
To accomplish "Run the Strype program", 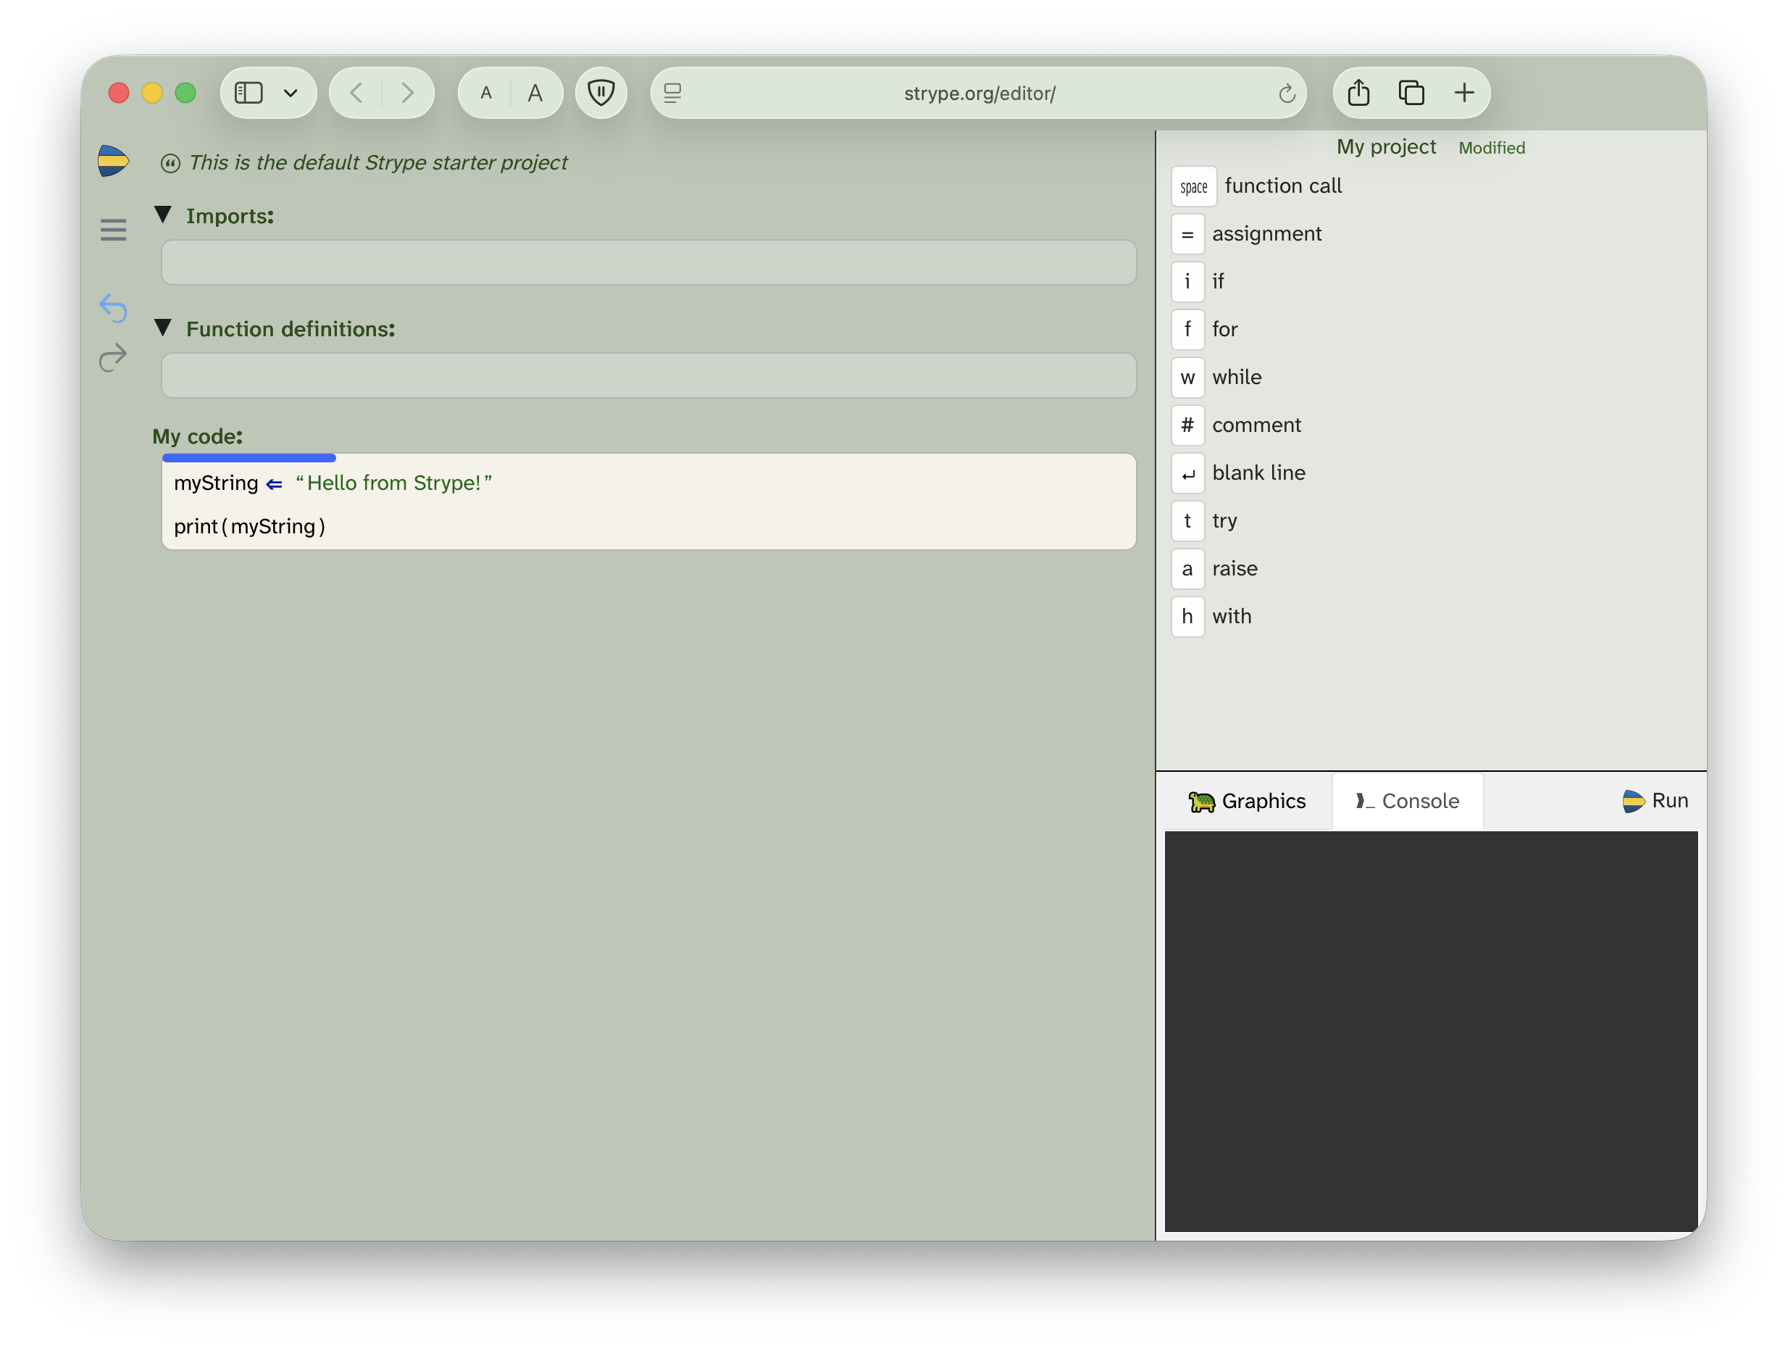I will pos(1655,801).
